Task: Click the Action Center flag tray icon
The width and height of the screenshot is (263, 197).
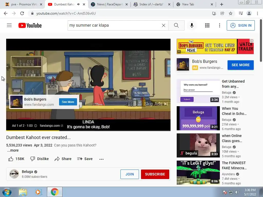Action: pyautogui.click(x=225, y=192)
